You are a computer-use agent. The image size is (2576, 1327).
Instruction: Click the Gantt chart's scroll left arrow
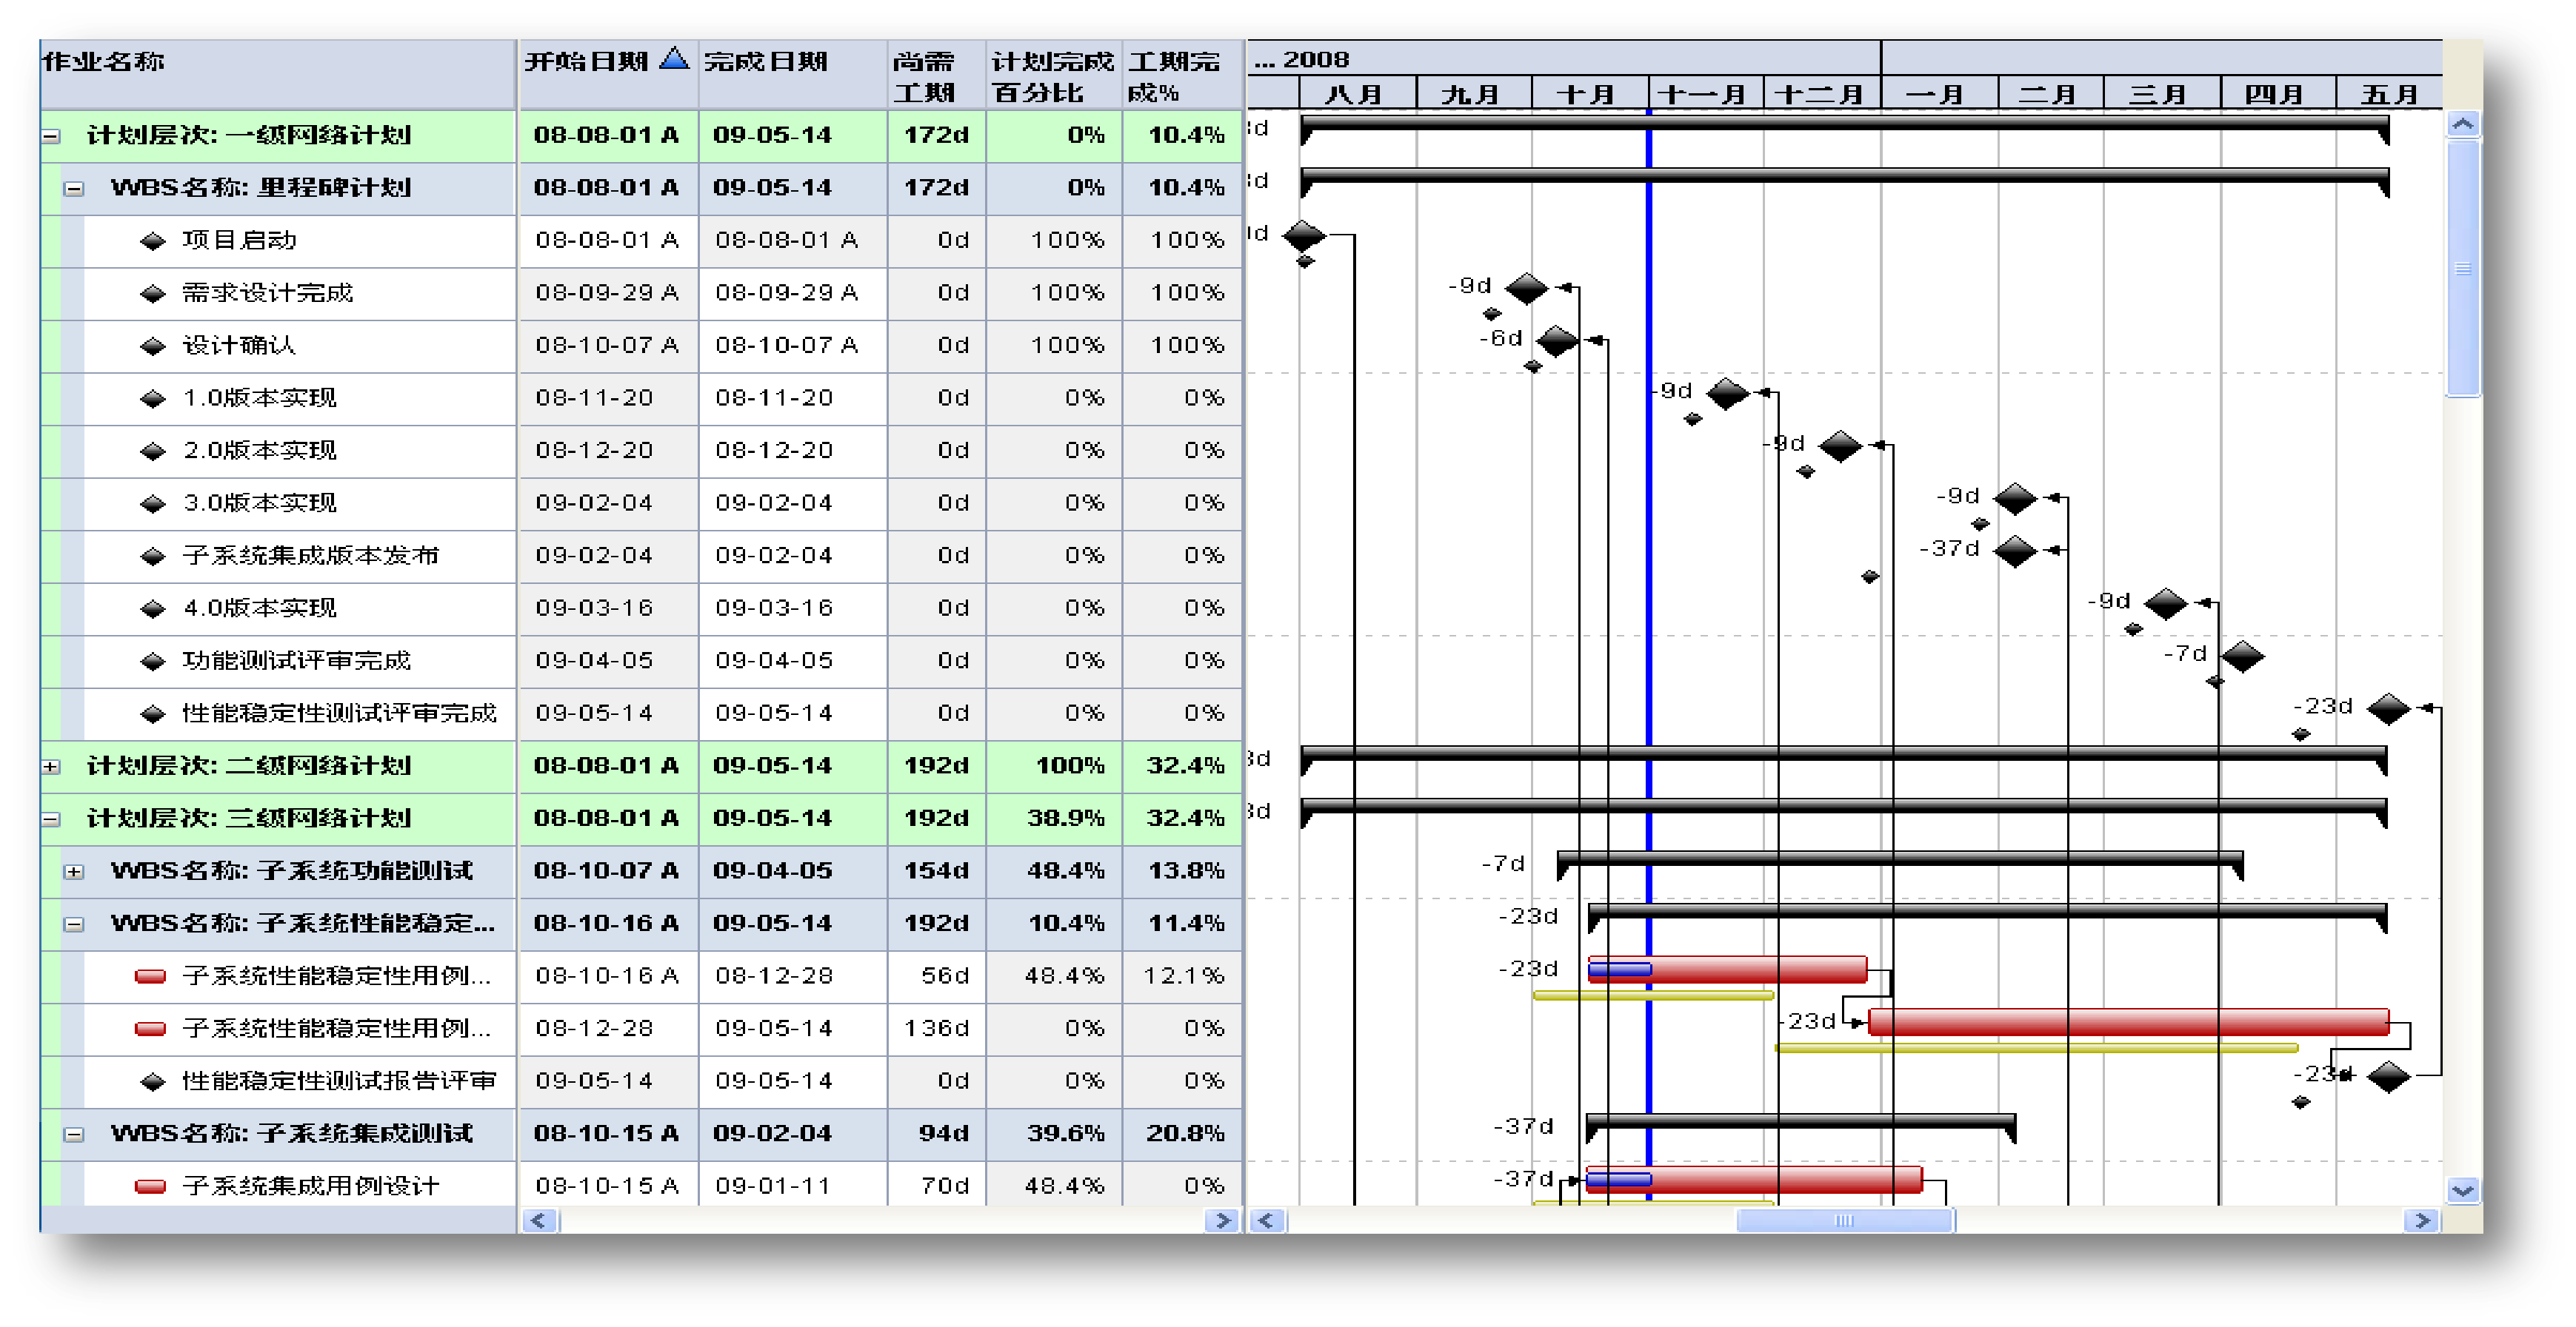pos(1268,1221)
